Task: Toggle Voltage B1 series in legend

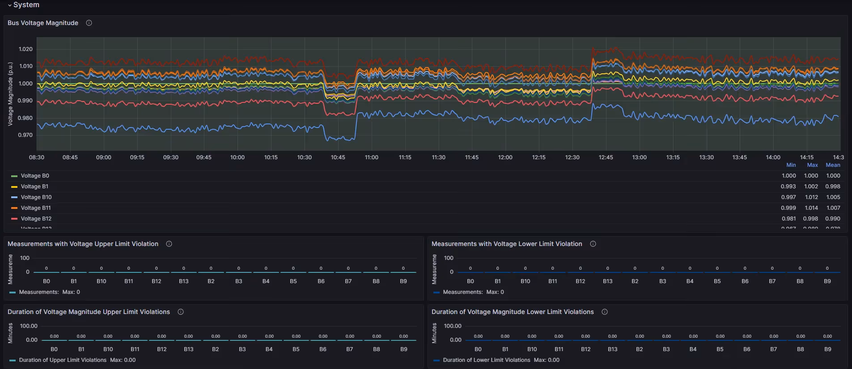Action: 34,187
